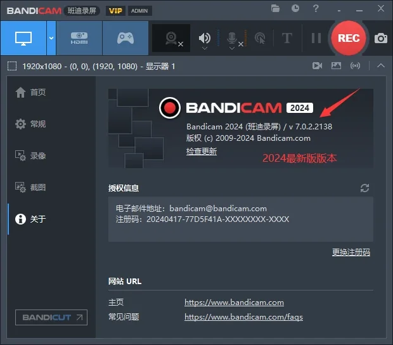393x345 pixels.
Task: Click the ADMIN badge in title bar
Action: [139, 11]
